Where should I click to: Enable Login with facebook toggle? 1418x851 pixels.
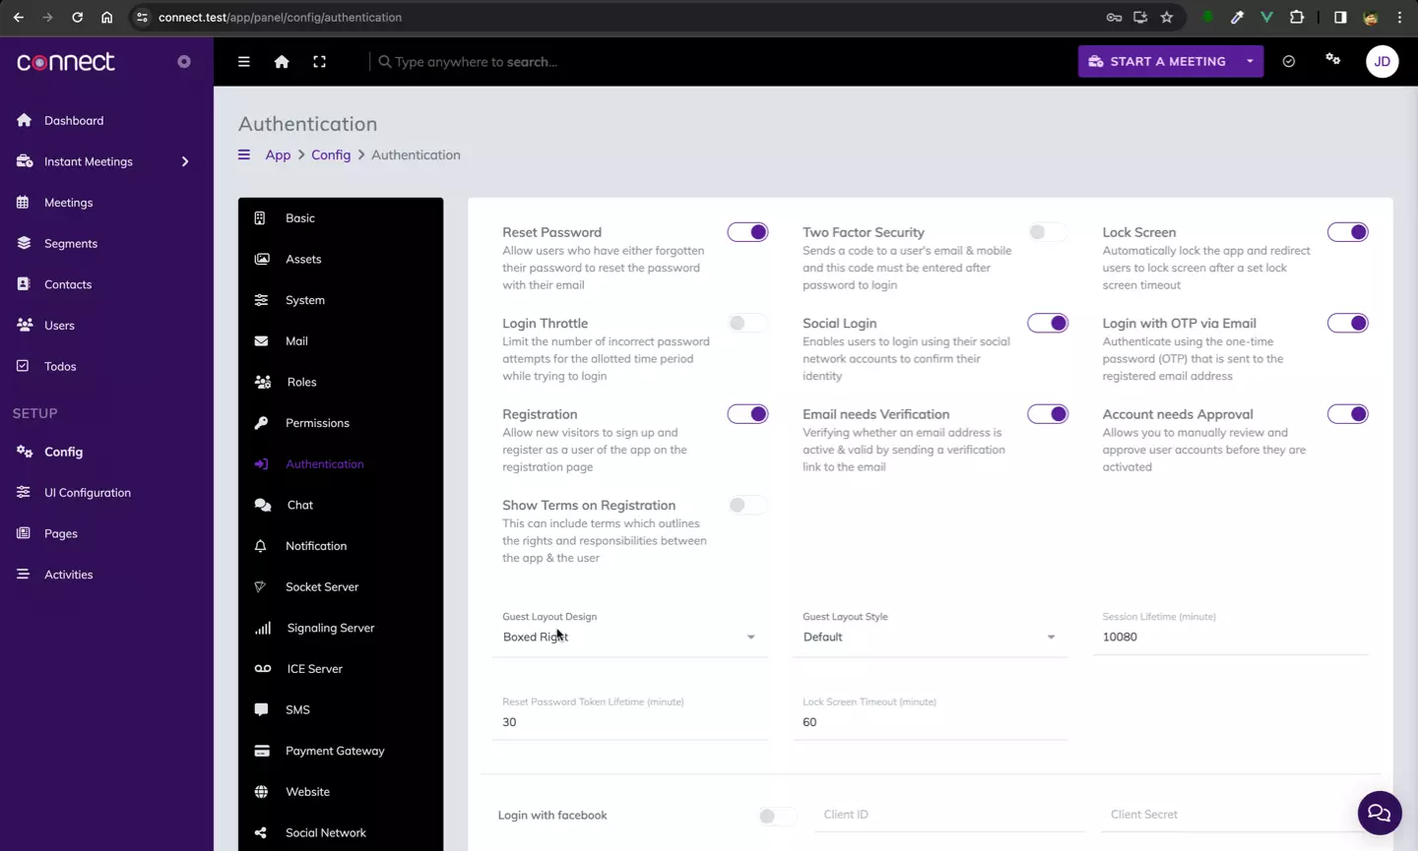coord(777,816)
